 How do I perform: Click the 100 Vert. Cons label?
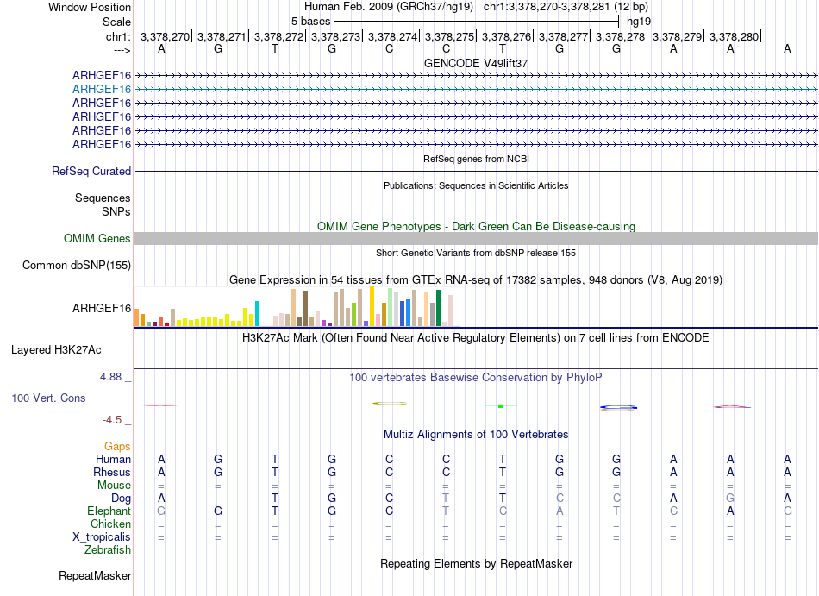(48, 398)
